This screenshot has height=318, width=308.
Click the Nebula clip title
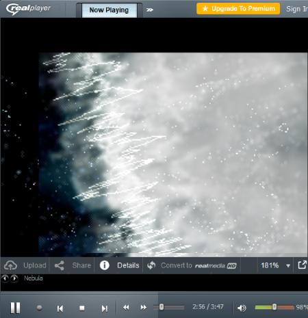tap(34, 278)
